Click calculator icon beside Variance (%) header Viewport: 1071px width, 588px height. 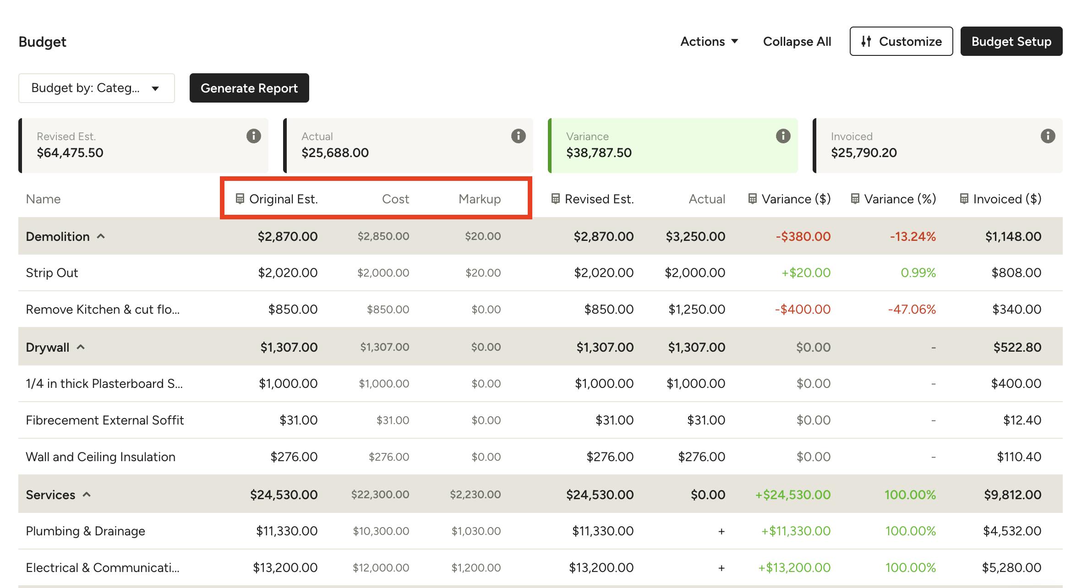(855, 199)
